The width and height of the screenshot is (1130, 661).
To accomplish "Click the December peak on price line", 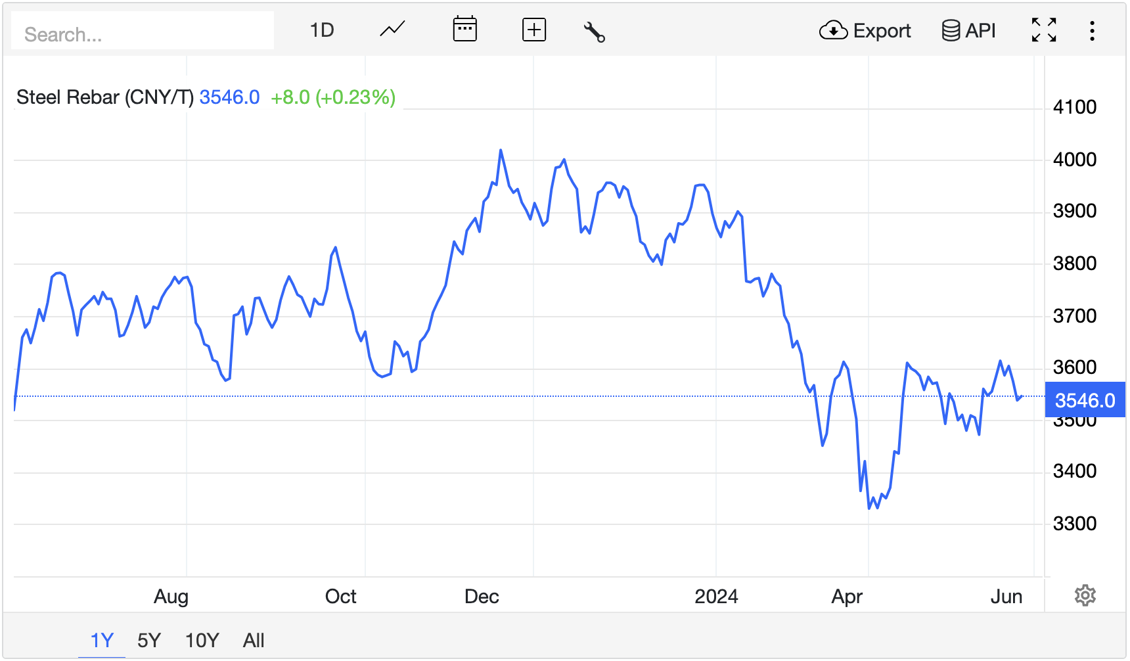I will [501, 150].
